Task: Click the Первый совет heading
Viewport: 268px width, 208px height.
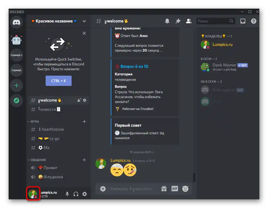Action: 128,125
